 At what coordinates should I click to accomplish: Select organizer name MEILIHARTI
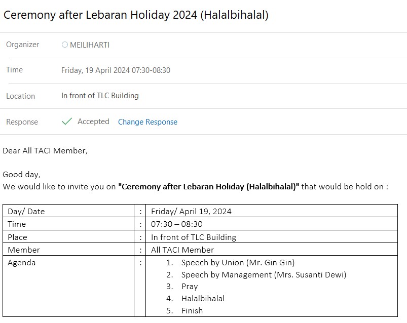click(90, 45)
